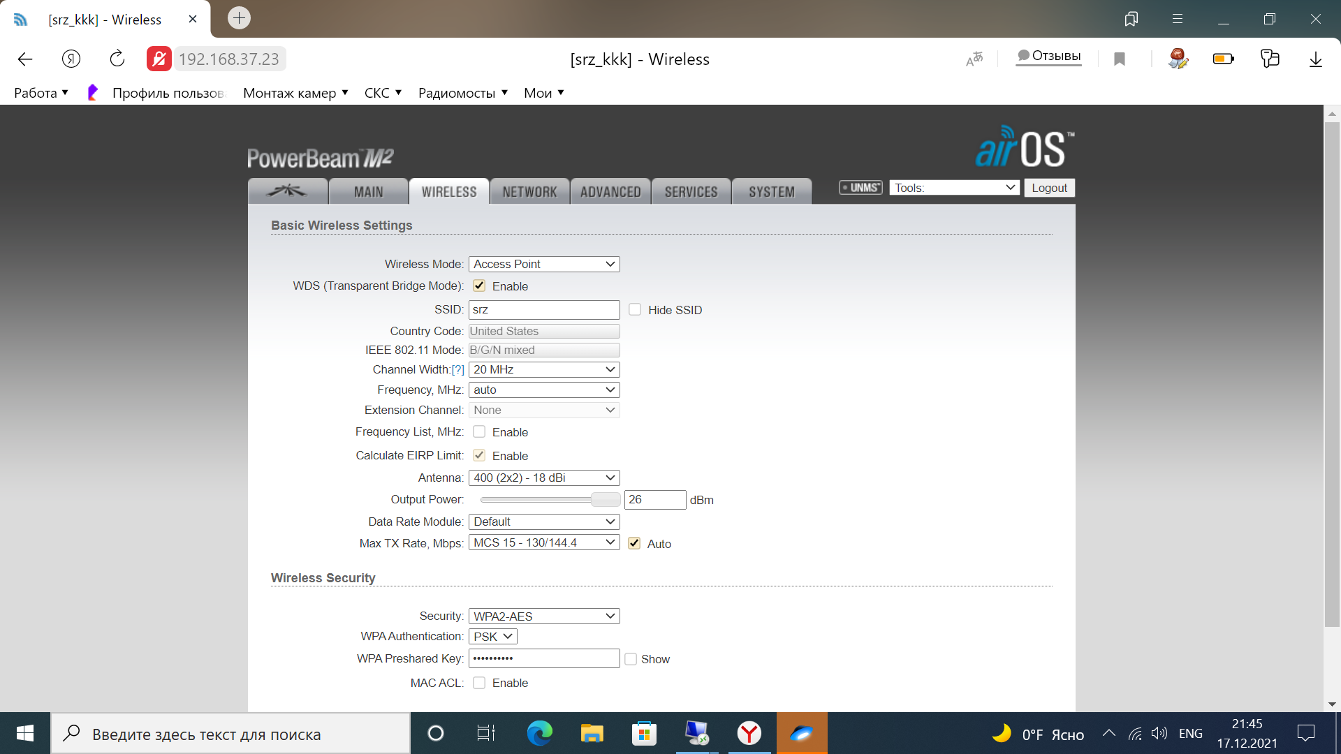1341x754 pixels.
Task: Open the Tools dropdown
Action: pyautogui.click(x=954, y=188)
